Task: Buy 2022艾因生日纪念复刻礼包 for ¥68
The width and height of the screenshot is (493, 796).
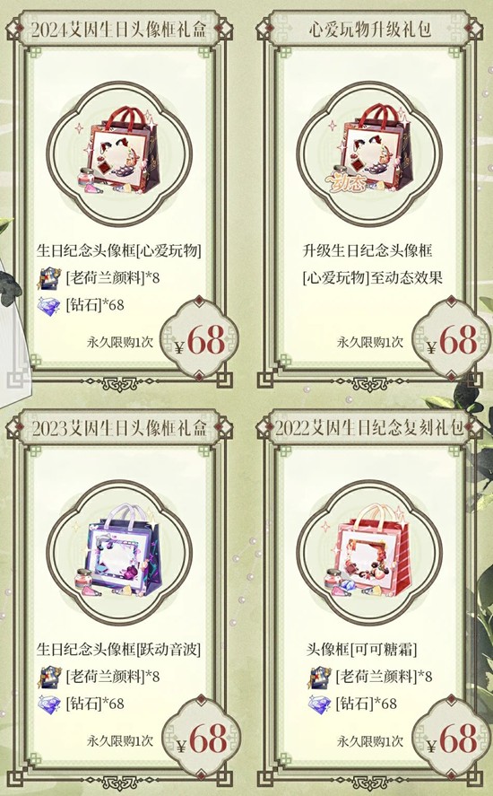Action: click(x=452, y=739)
